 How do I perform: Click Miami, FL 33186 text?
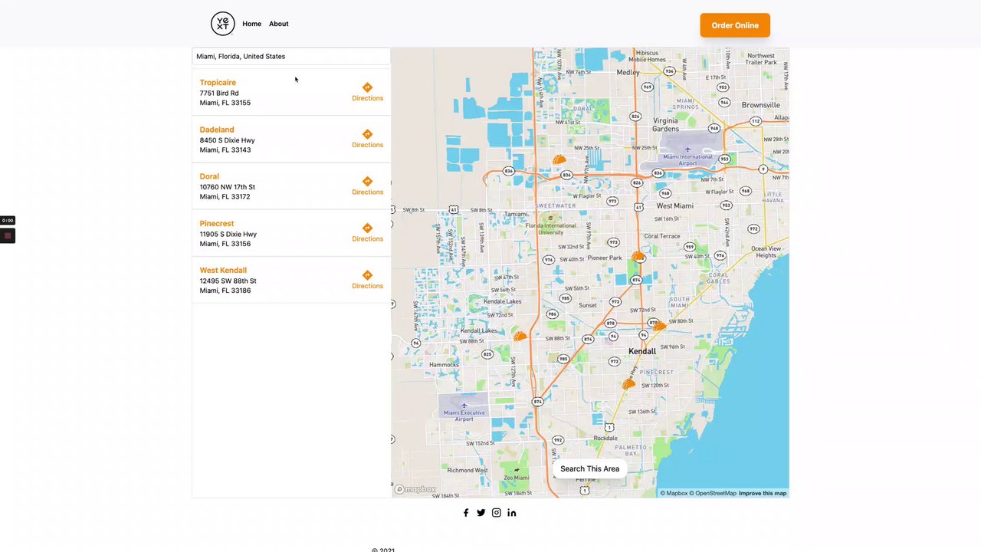tap(225, 291)
